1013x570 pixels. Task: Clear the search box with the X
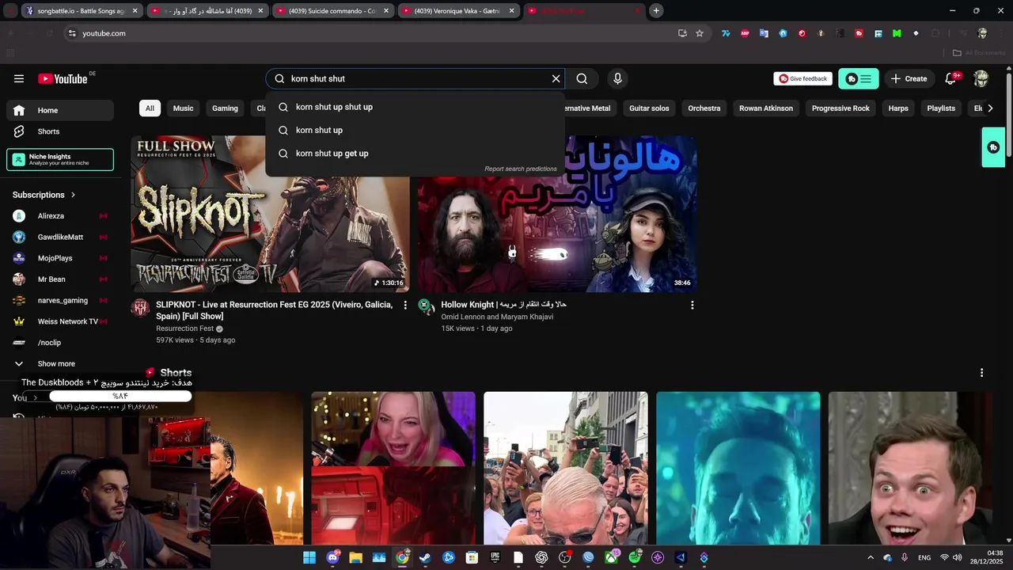(556, 78)
